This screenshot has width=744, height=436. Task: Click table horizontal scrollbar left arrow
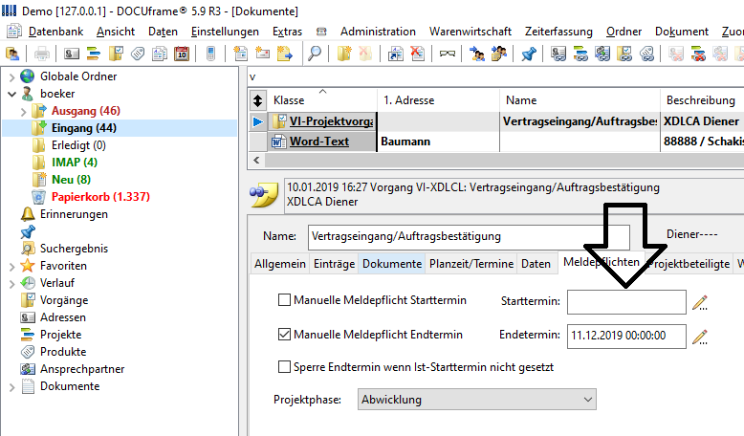[256, 160]
